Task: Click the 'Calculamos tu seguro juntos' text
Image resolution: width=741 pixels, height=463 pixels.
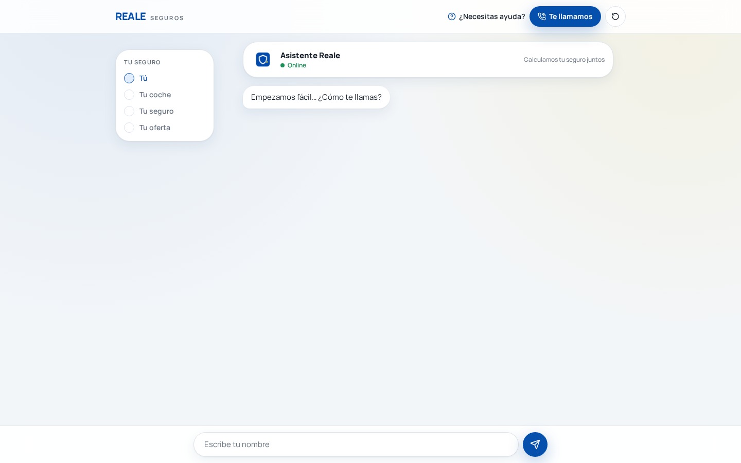Action: pos(564,60)
